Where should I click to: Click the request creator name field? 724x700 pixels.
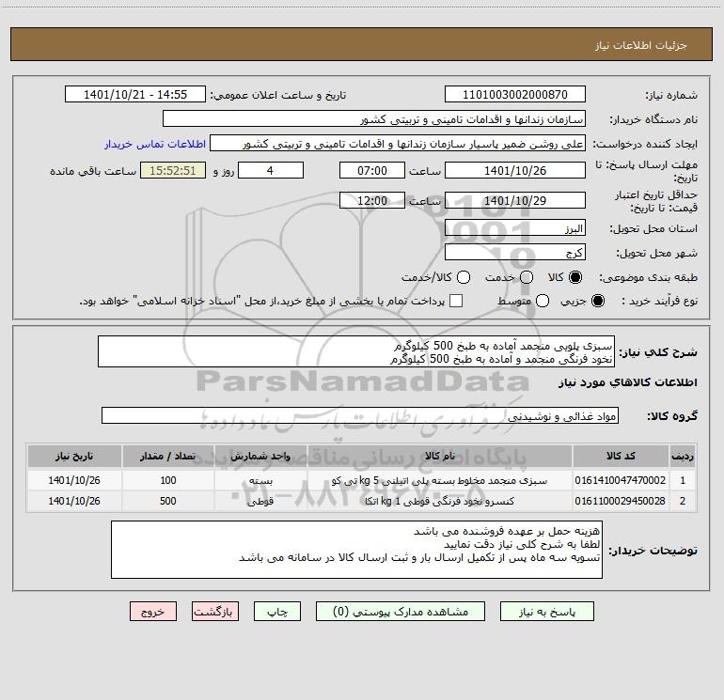[398, 144]
